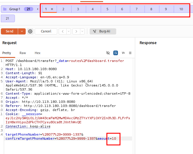This screenshot has height=154, width=193.
Task: Switch to the Raw request view
Action: point(23,53)
